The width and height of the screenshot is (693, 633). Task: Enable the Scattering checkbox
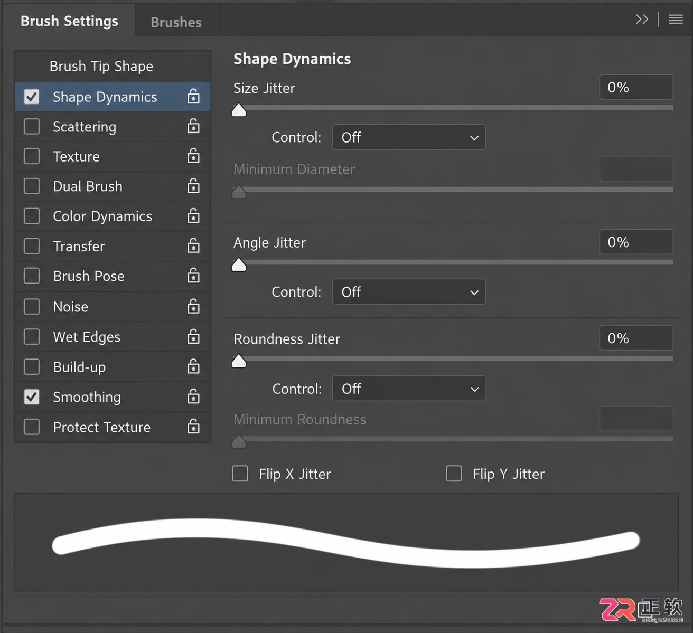point(32,126)
